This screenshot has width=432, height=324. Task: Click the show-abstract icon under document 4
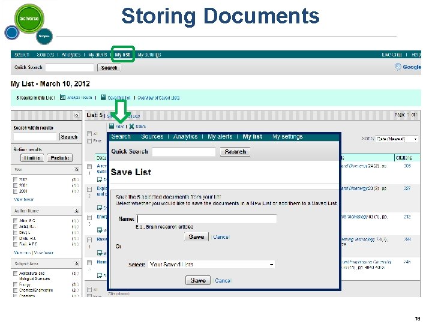tap(100, 253)
